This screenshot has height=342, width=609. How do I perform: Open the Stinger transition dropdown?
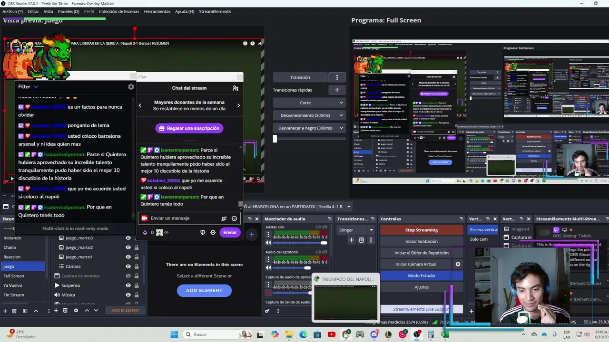pos(356,230)
